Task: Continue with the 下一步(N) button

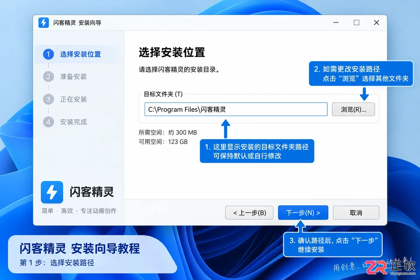Action: [303, 213]
